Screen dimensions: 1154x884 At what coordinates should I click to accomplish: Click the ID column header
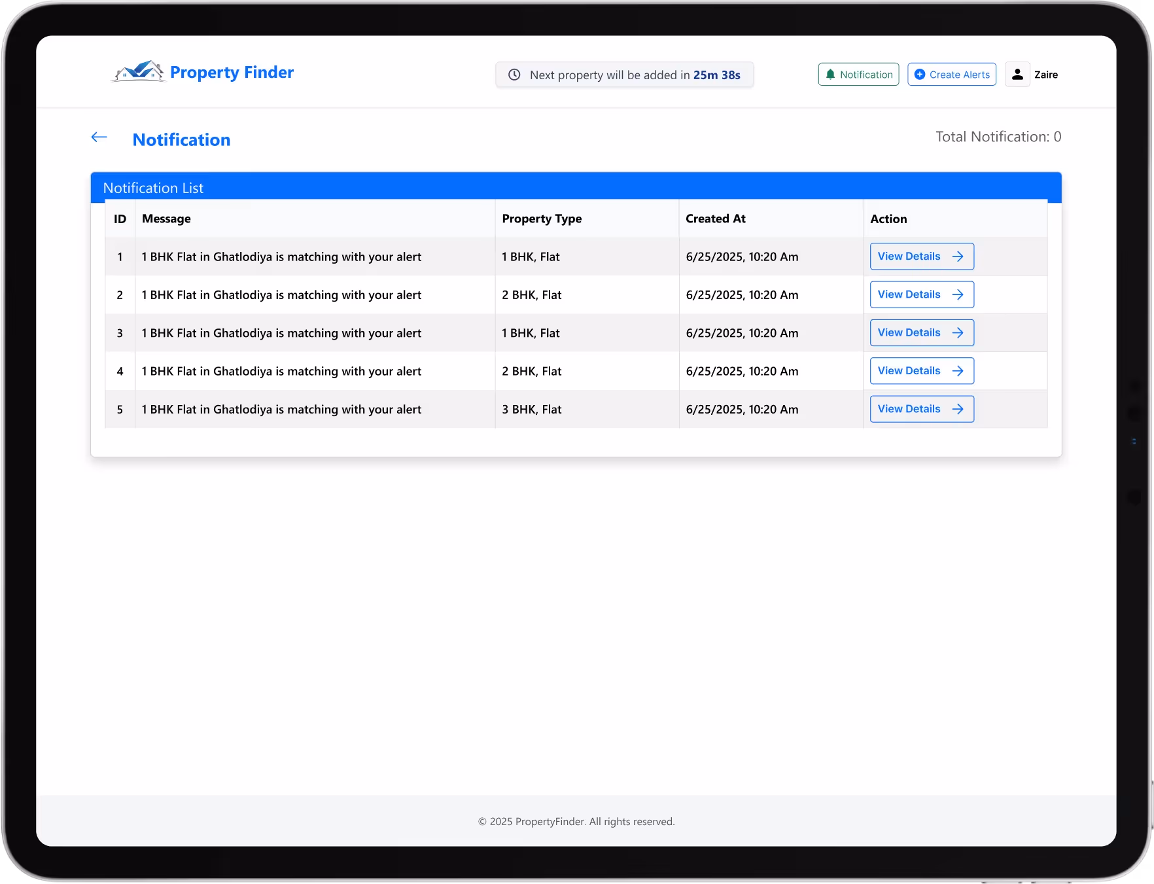coord(120,219)
